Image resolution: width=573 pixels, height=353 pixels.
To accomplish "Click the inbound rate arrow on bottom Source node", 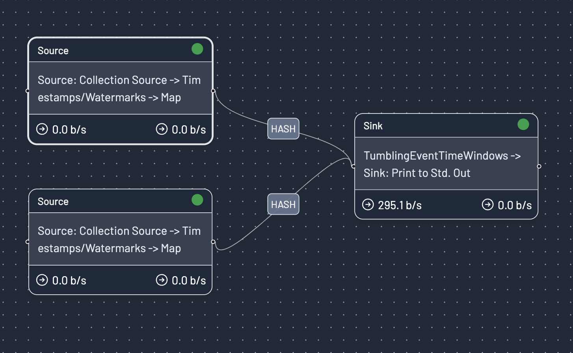I will point(42,280).
